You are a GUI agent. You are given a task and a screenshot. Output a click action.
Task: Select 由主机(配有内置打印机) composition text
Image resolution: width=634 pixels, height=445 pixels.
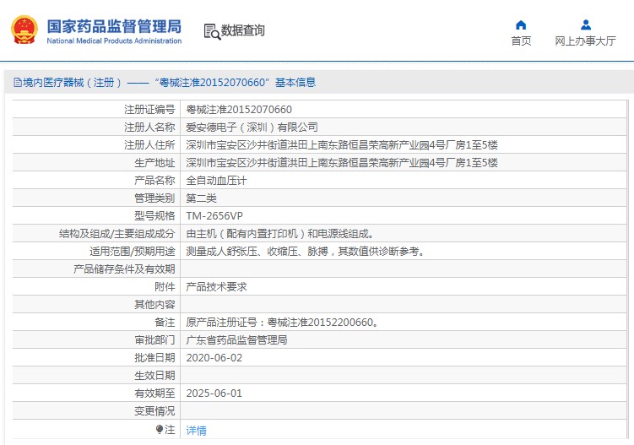coord(280,234)
